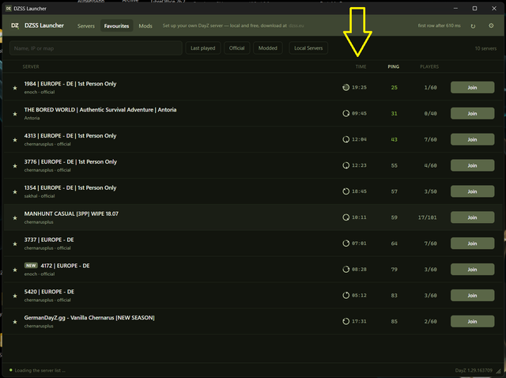506x378 pixels.
Task: Toggle favourite star for 3737 EUROPE server
Action: point(15,244)
